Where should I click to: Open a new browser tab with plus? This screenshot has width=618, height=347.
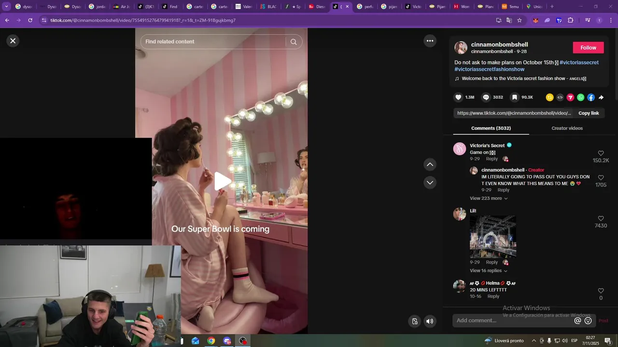[x=552, y=7]
